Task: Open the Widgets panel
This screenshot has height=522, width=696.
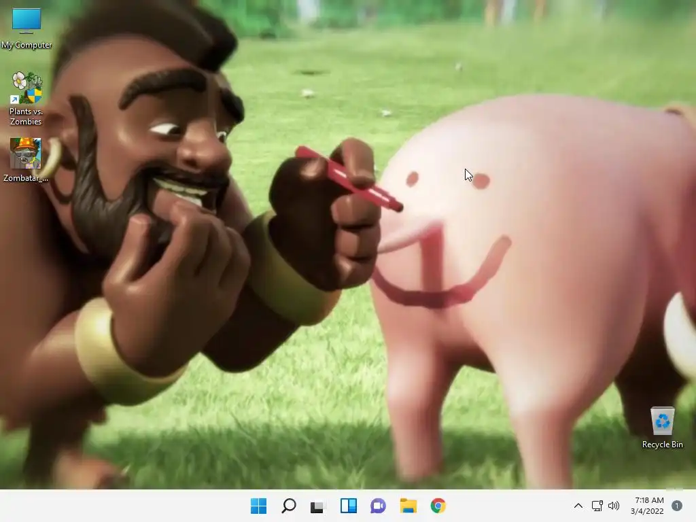Action: [x=349, y=506]
